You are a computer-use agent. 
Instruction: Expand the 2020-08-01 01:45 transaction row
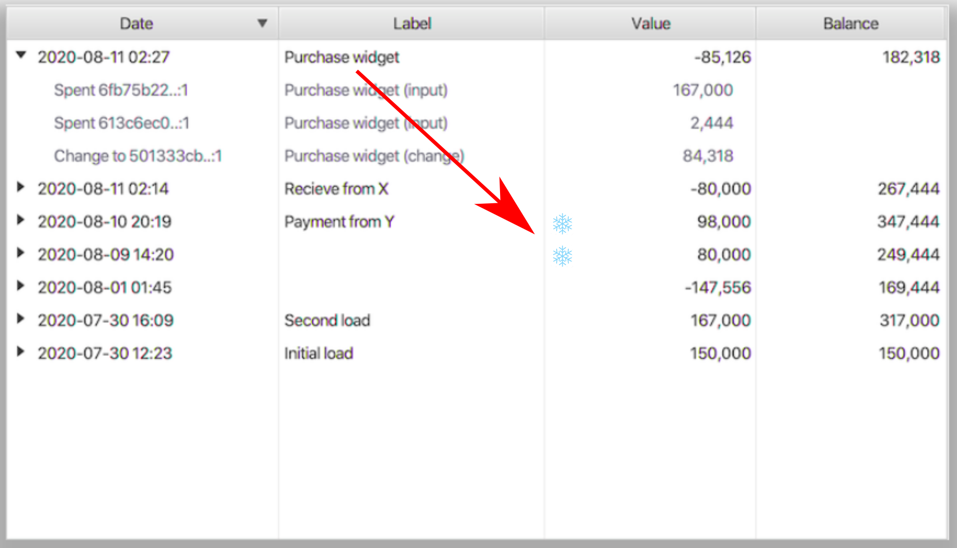20,286
